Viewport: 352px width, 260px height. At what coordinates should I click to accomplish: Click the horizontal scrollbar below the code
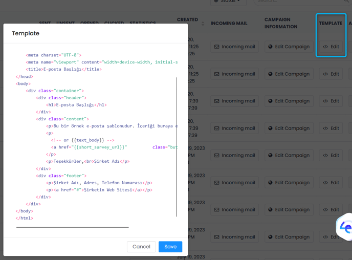72,227
